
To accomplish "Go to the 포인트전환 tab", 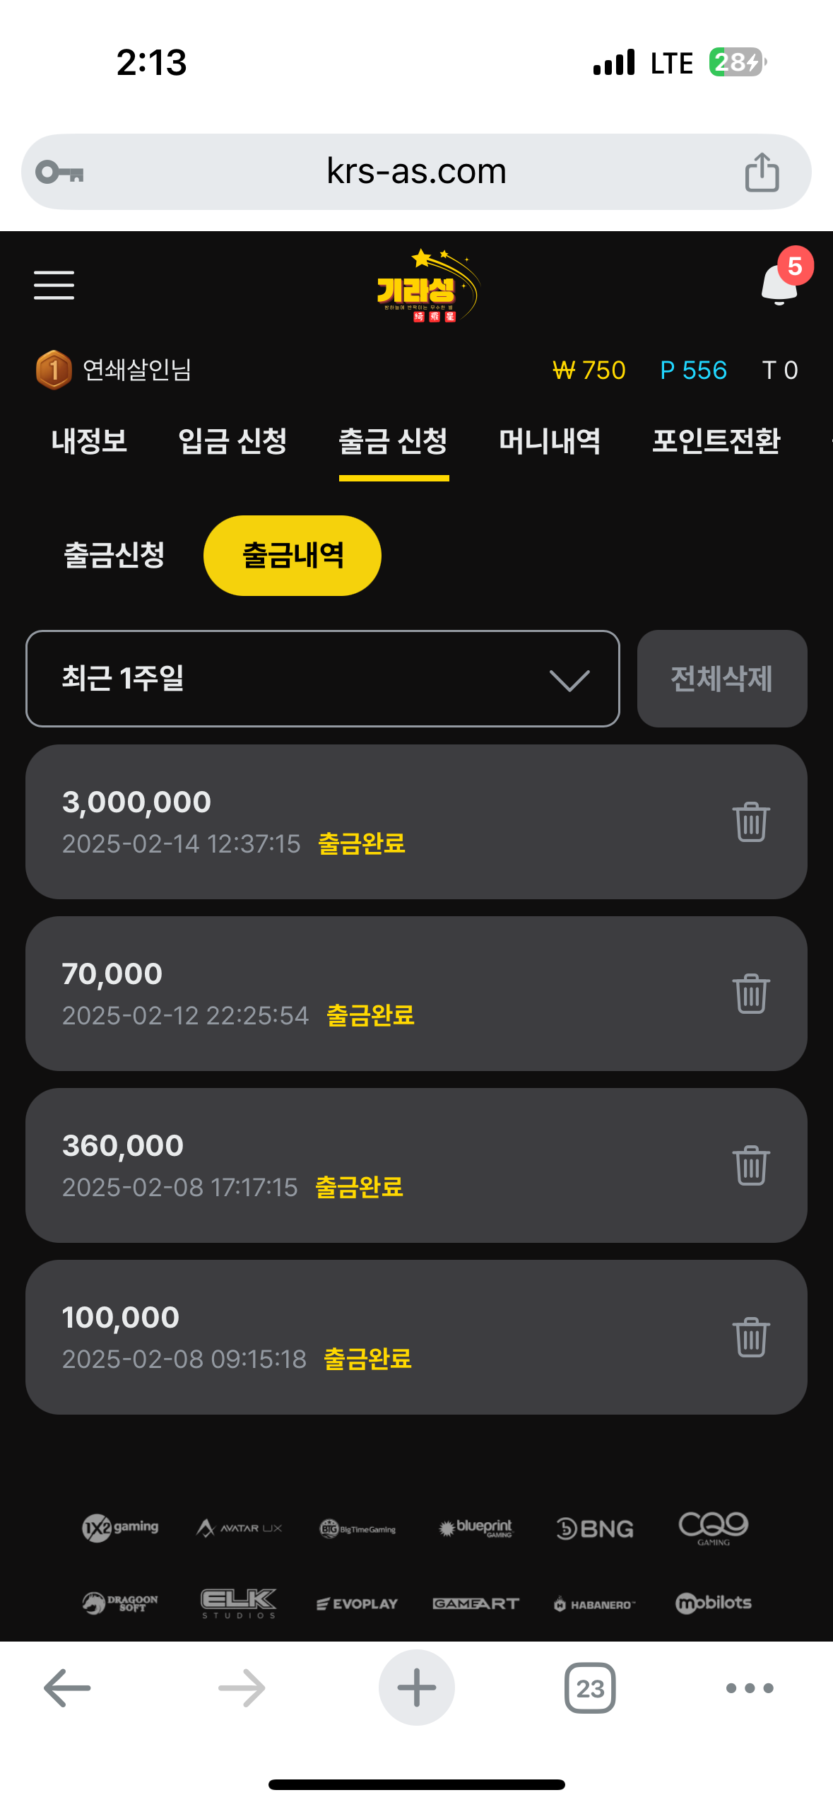I will pos(716,442).
